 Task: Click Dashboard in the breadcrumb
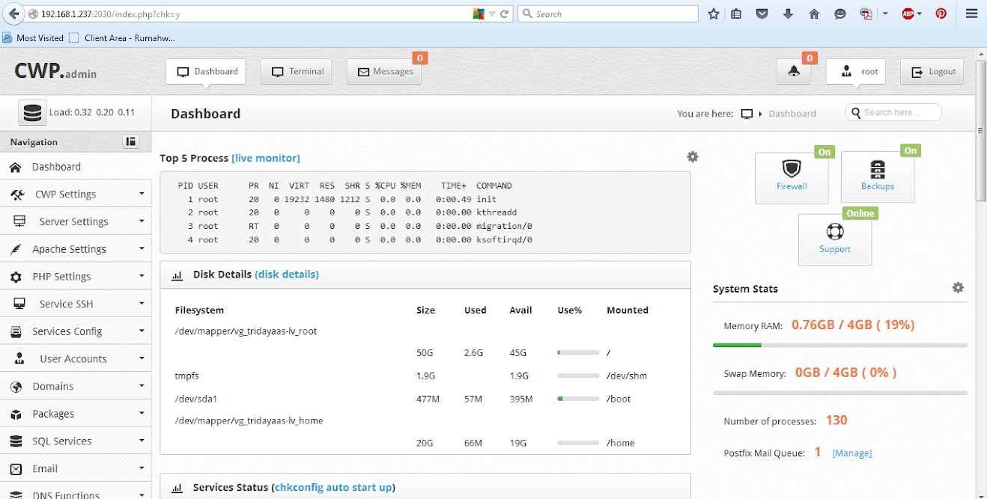point(792,114)
